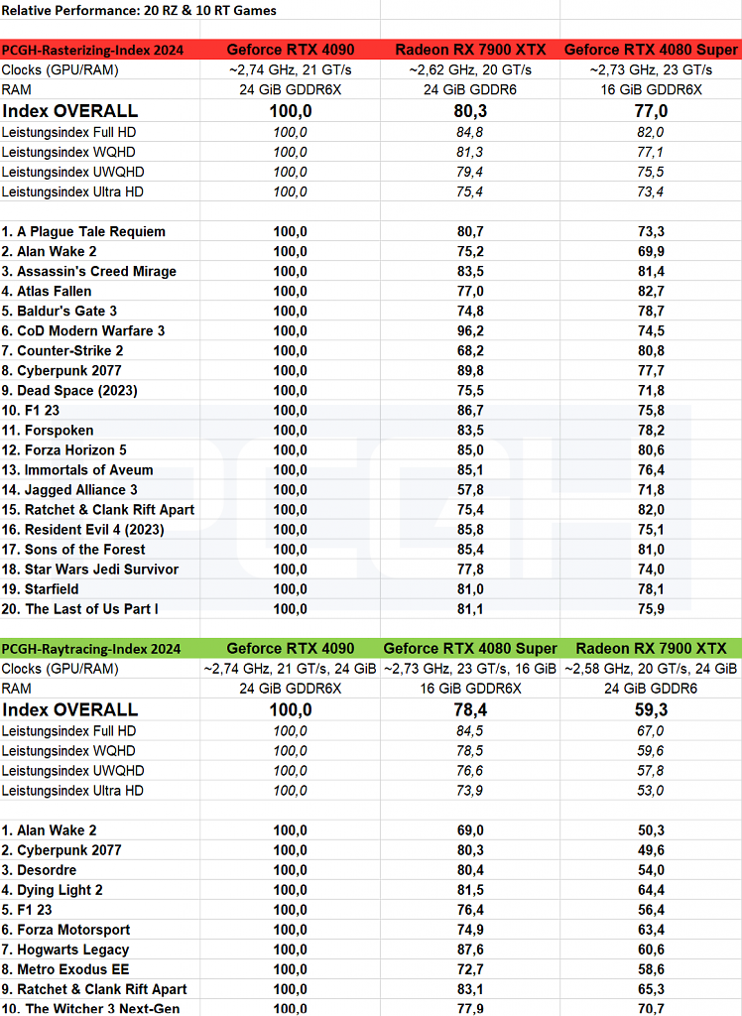The image size is (742, 1016).
Task: Click the row label '16. Resident Evil 4 (2023)'
Action: [83, 530]
